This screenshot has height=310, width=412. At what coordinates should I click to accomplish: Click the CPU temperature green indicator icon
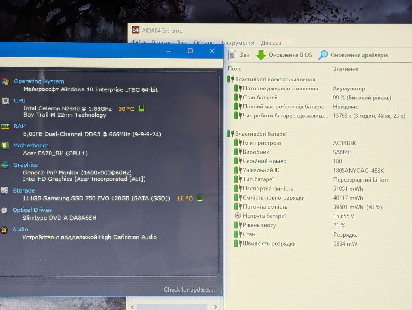tap(141, 108)
